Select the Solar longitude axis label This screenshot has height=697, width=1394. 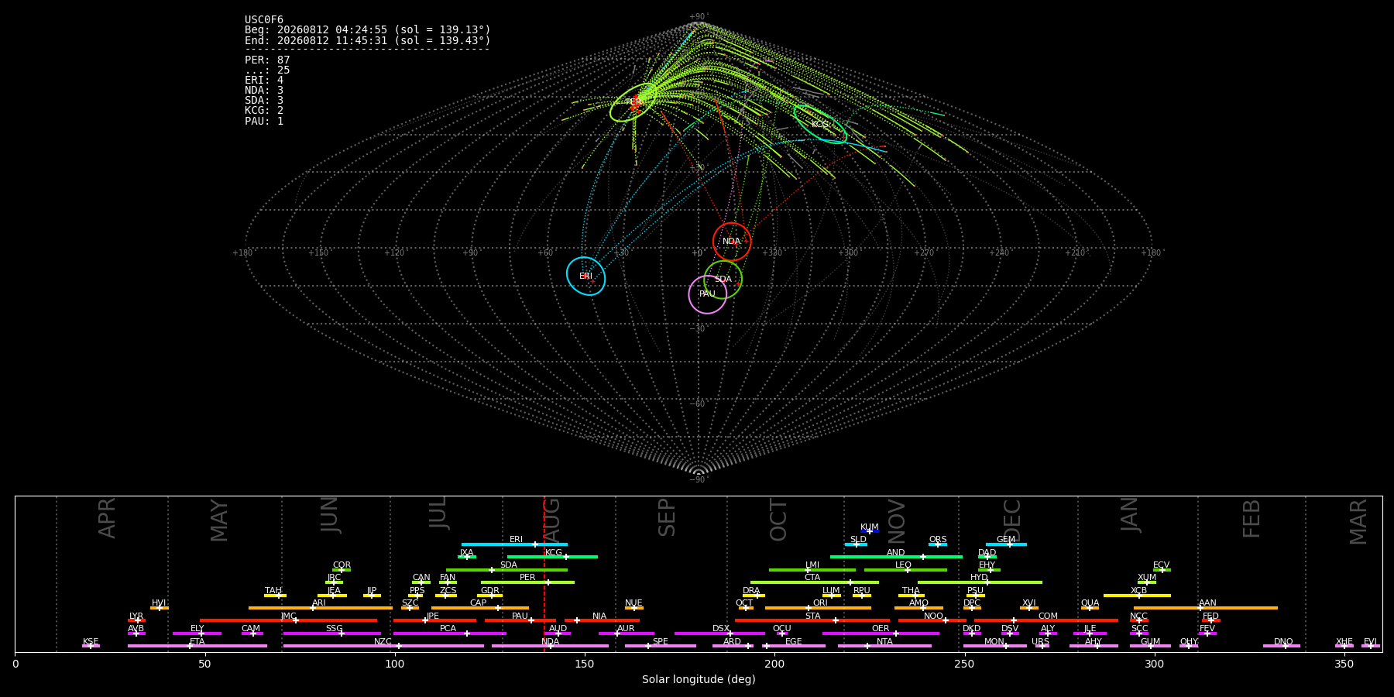[699, 680]
